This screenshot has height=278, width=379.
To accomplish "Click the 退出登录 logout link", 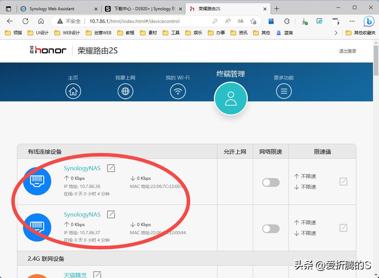I will click(348, 51).
